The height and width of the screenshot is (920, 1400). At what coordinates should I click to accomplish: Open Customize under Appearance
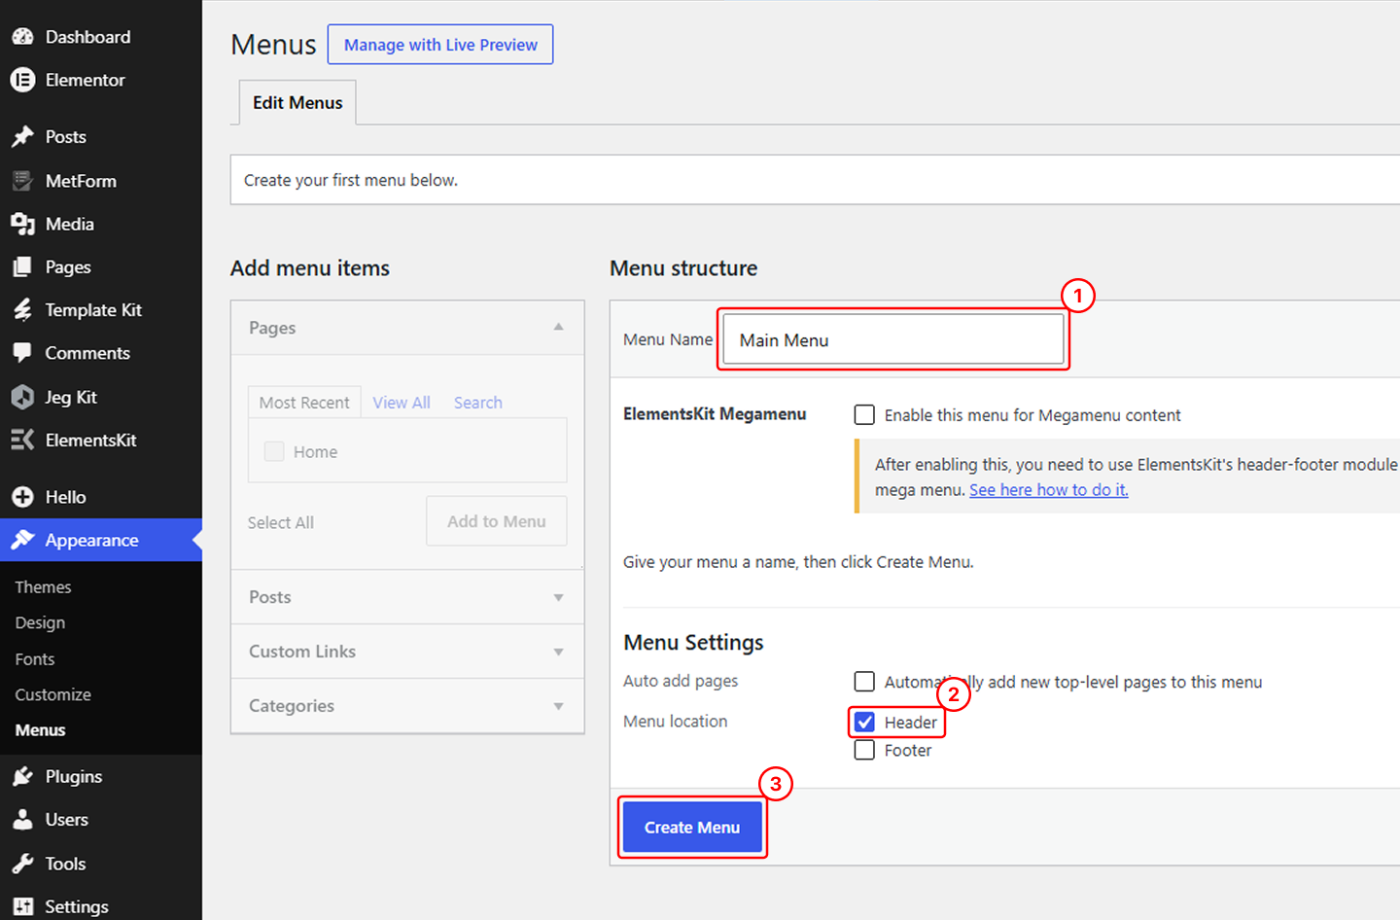52,694
